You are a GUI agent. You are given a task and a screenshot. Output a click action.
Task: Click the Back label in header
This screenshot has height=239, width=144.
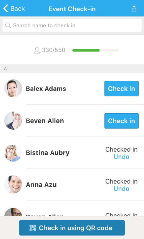point(18,8)
